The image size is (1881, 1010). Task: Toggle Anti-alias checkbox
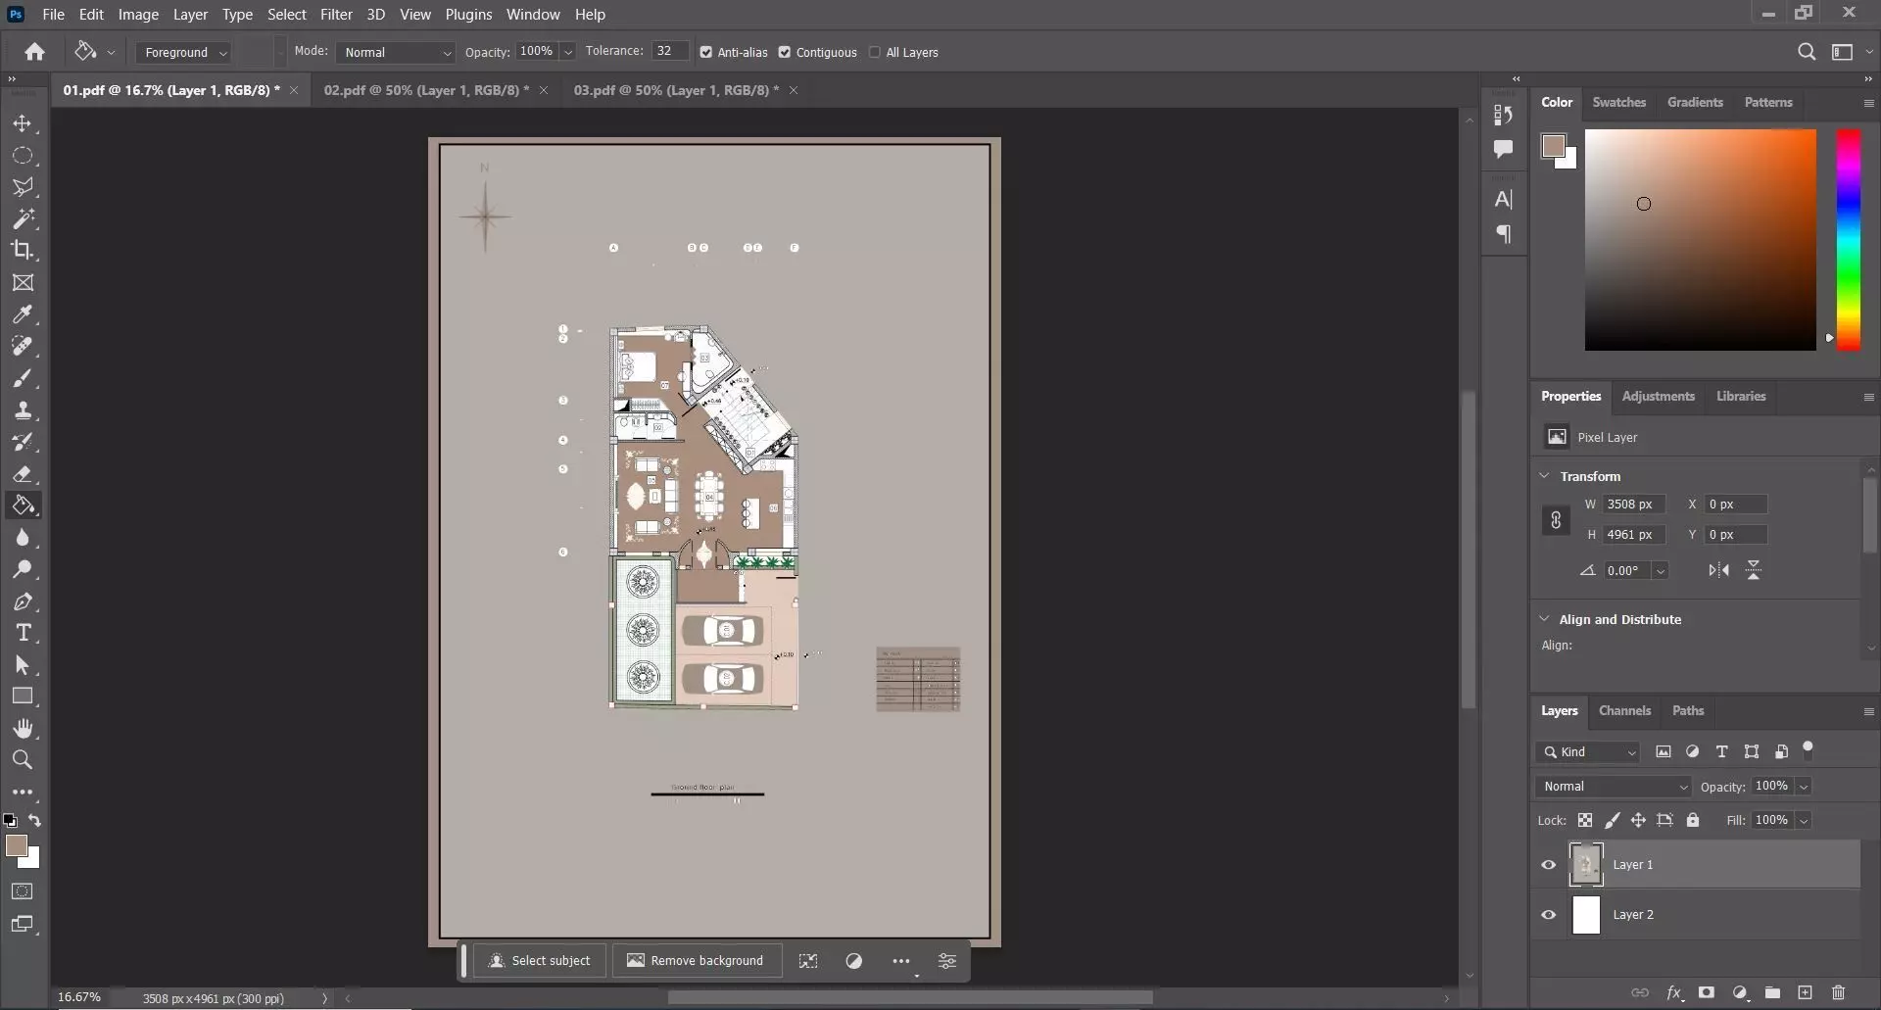pyautogui.click(x=706, y=52)
